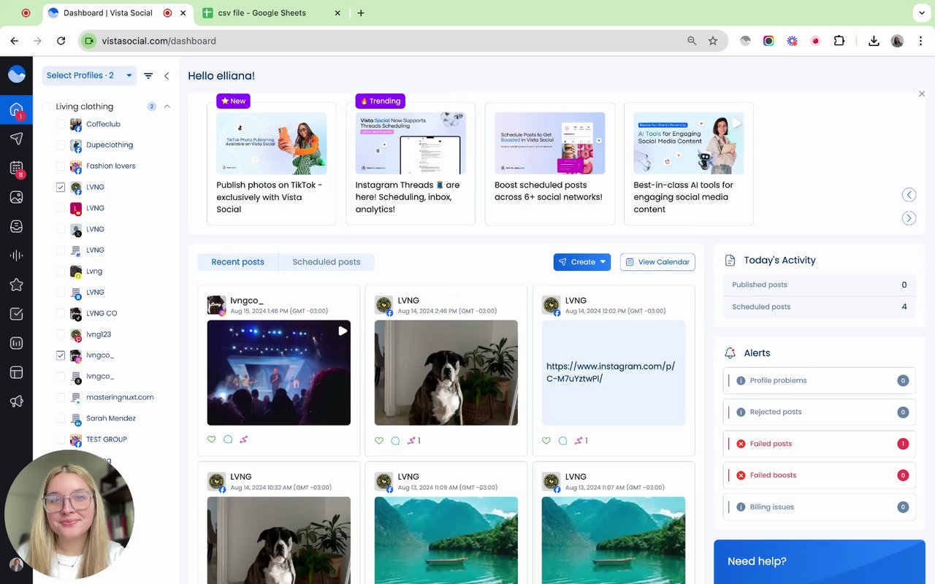Open the Rejected posts alert
Viewport: 935px width, 584px height.
[819, 412]
